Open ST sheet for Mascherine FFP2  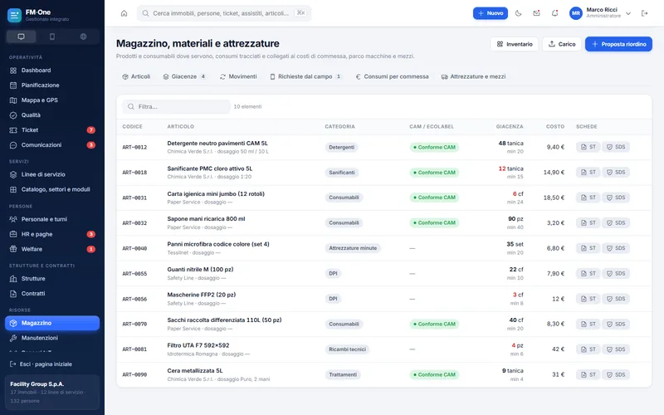click(588, 299)
